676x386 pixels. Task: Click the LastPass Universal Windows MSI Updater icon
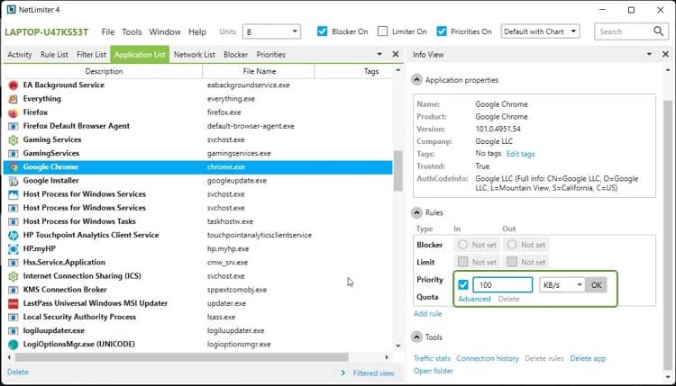pyautogui.click(x=14, y=304)
